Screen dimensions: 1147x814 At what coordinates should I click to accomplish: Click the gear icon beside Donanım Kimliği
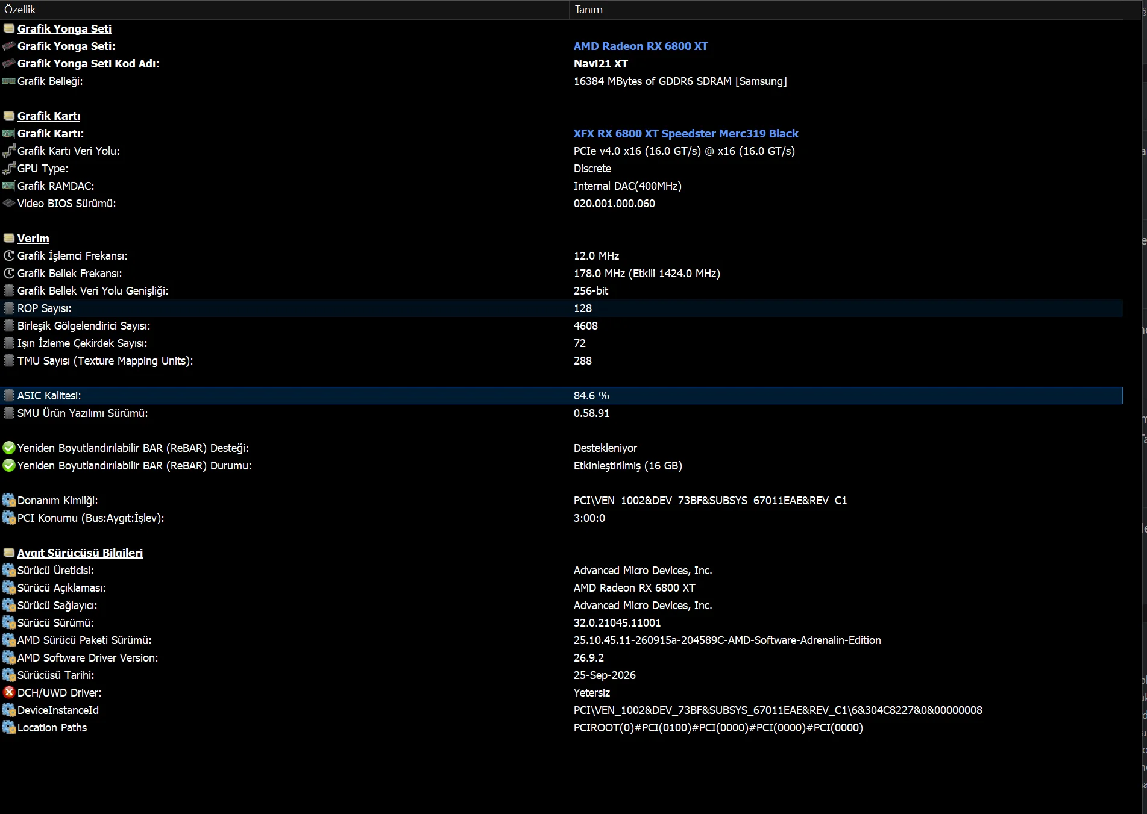coord(9,500)
